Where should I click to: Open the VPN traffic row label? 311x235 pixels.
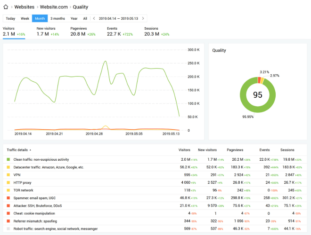pyautogui.click(x=17, y=175)
